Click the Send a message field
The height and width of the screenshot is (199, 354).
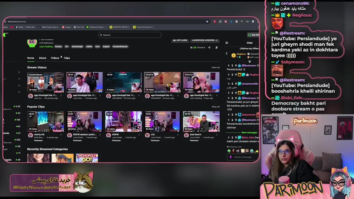pyautogui.click(x=243, y=157)
